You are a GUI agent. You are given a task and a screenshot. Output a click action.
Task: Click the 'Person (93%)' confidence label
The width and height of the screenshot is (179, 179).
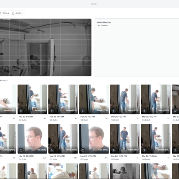click(71, 150)
